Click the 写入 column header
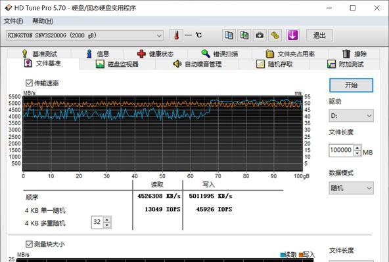The image size is (389, 262). (x=209, y=185)
